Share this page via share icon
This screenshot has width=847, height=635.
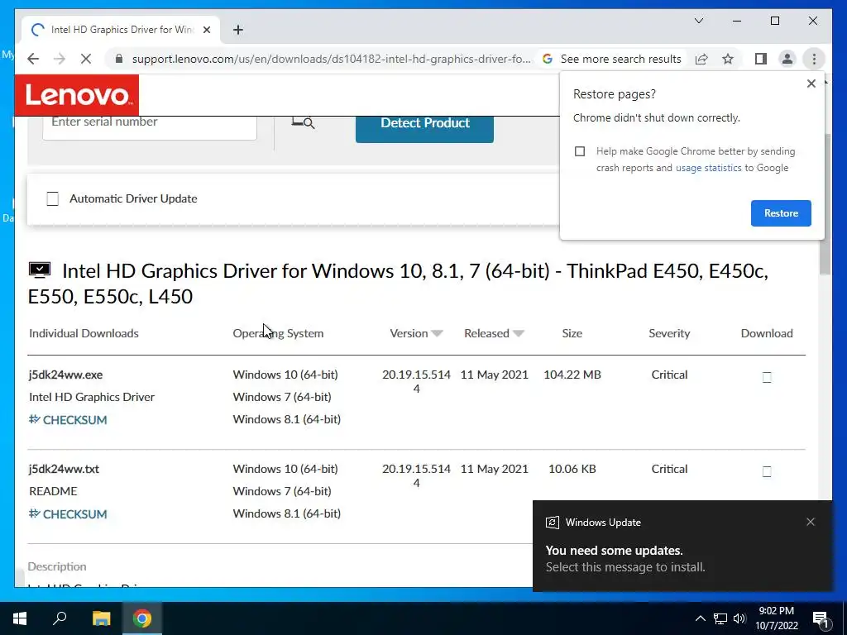click(701, 59)
